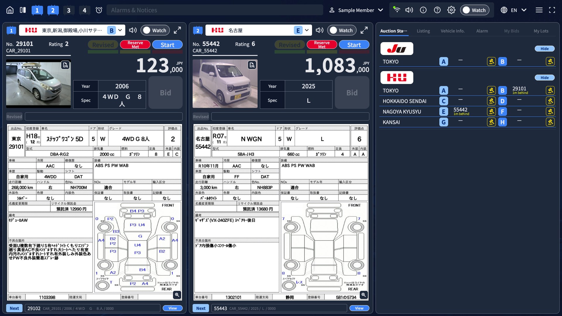Click Bid button for lot 29101

click(165, 92)
